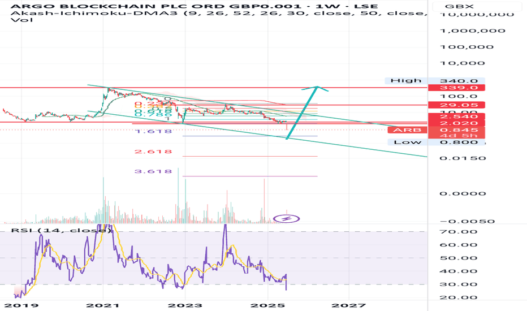Click the High 340.0 price label
Screen dimensions: 527x311
pos(435,81)
